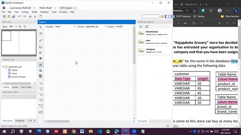Viewport: 241px width, 135px height.
Task: Collapse the rajapakshe_db tree node
Action: (3, 67)
